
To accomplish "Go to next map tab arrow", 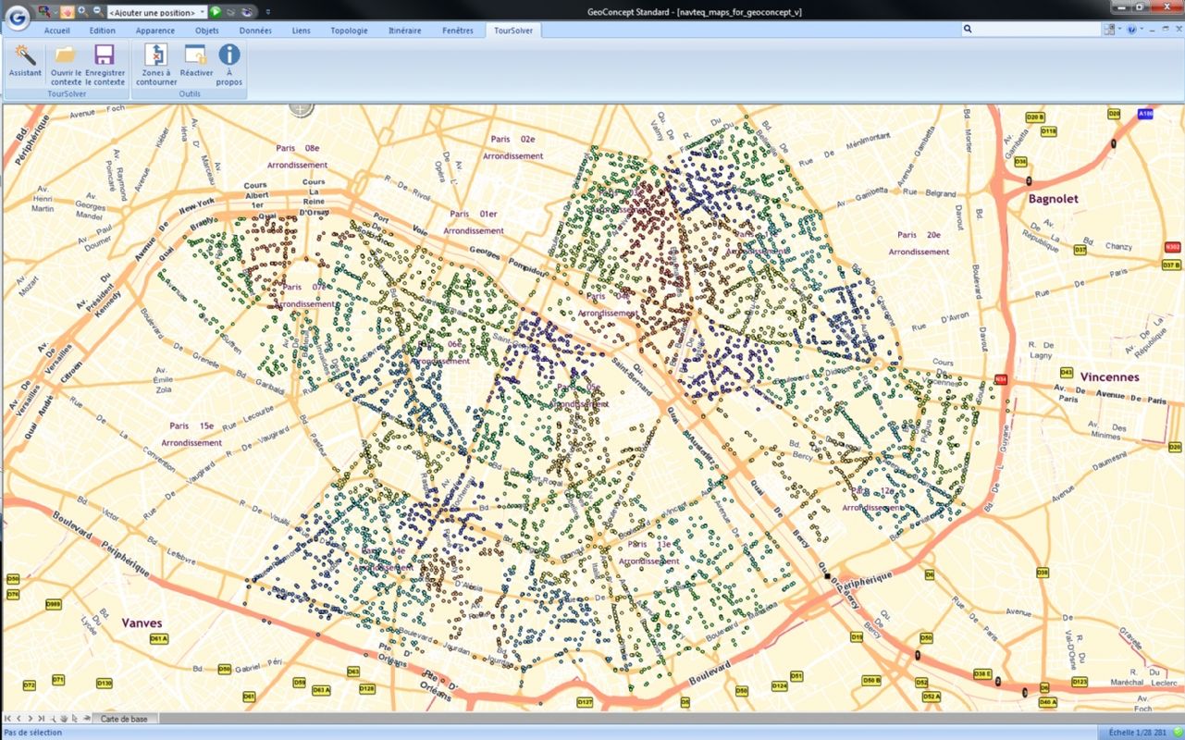I will (30, 718).
